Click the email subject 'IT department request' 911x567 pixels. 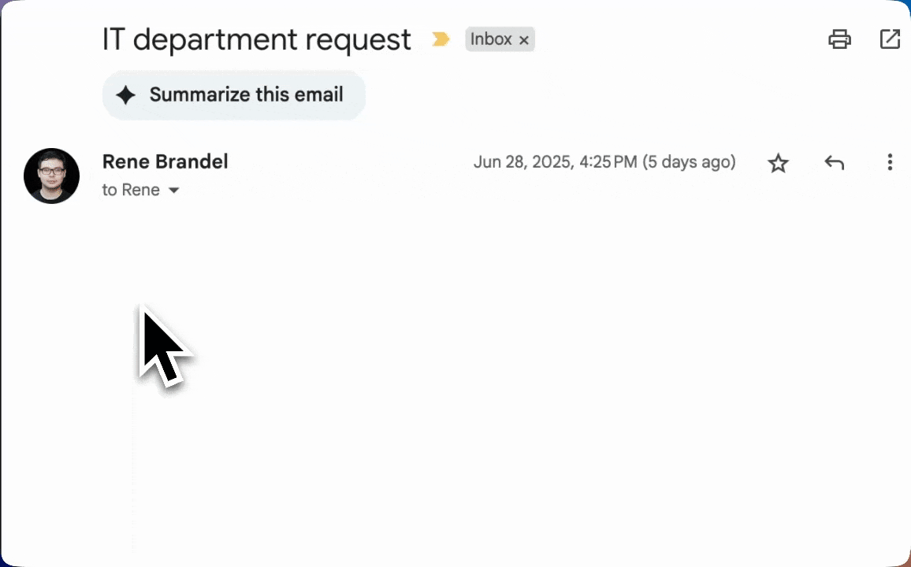256,39
